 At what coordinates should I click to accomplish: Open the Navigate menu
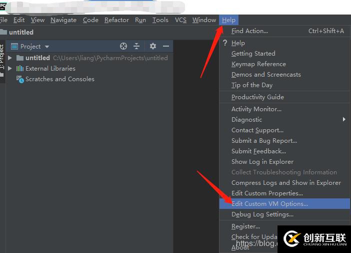[x=63, y=20]
